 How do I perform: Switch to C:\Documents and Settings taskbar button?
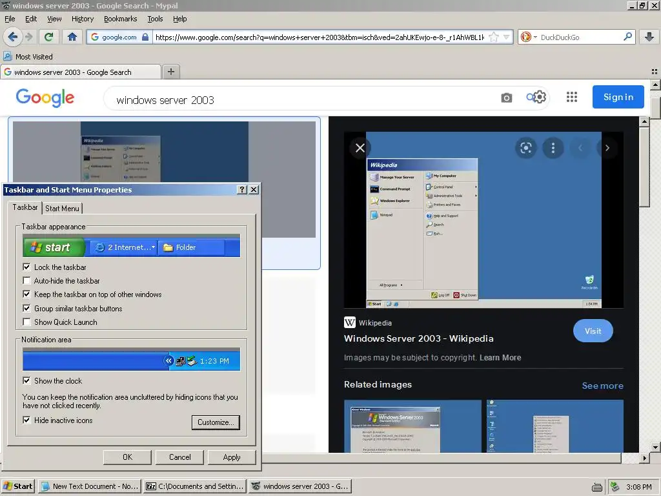coord(194,486)
